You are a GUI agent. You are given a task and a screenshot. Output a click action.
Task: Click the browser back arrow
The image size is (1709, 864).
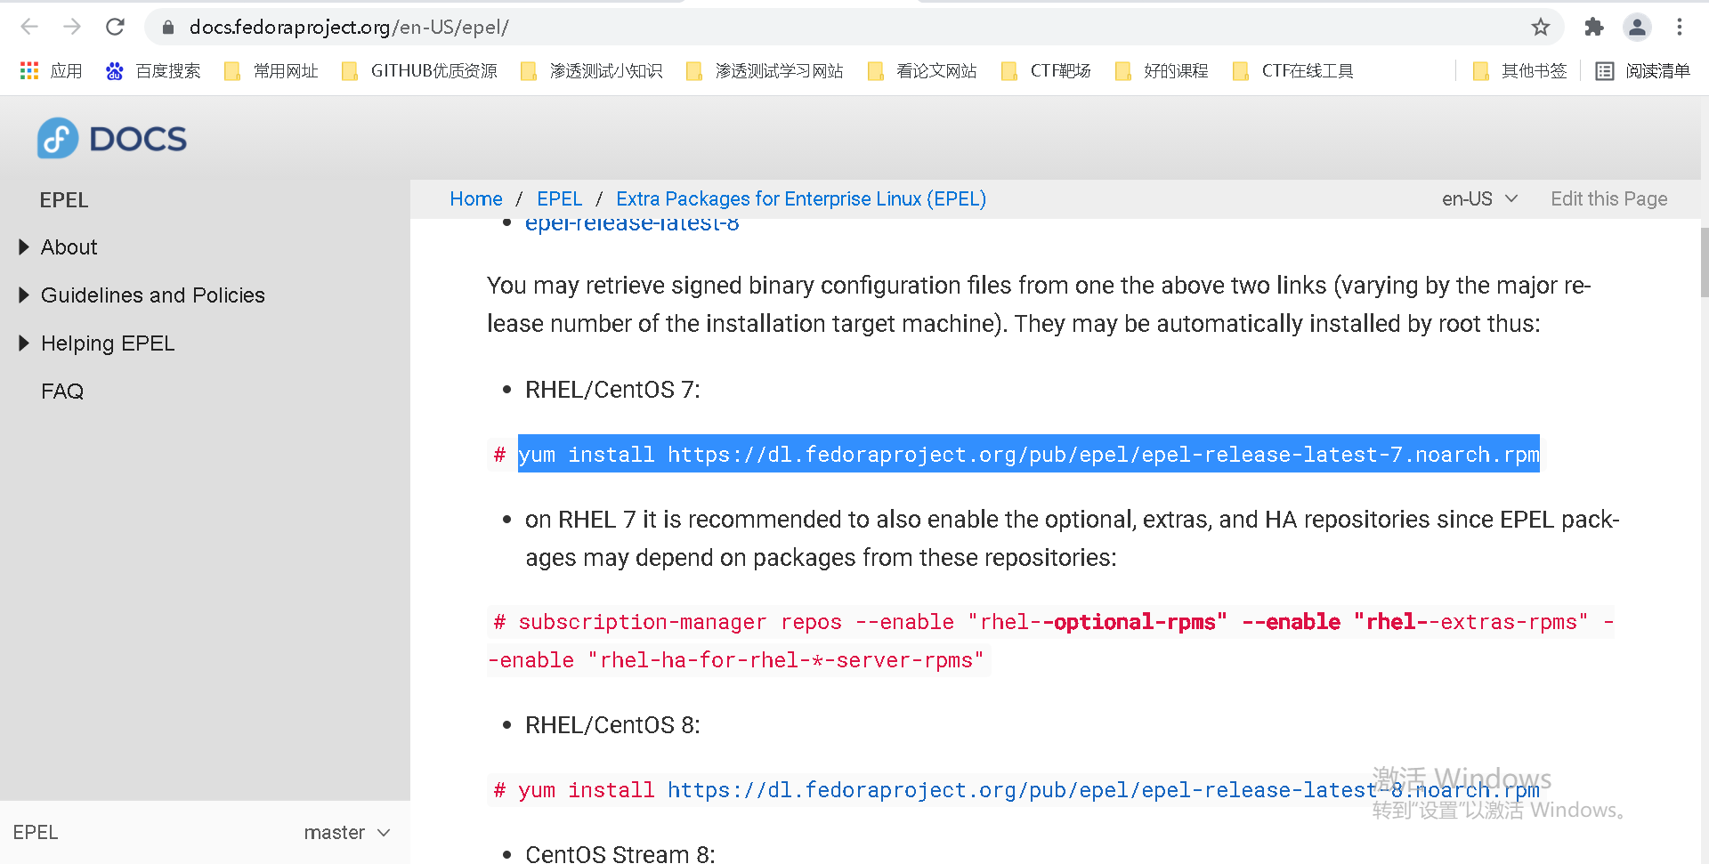(29, 27)
